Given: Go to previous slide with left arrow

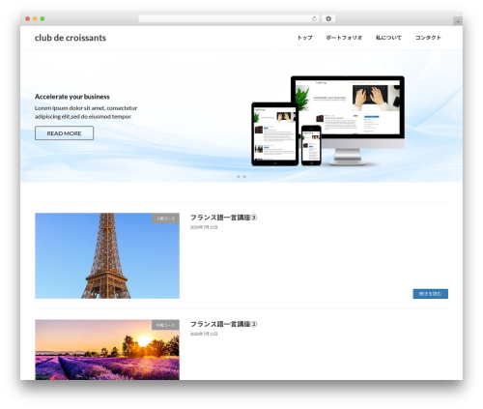Looking at the screenshot, I should pyautogui.click(x=29, y=116).
